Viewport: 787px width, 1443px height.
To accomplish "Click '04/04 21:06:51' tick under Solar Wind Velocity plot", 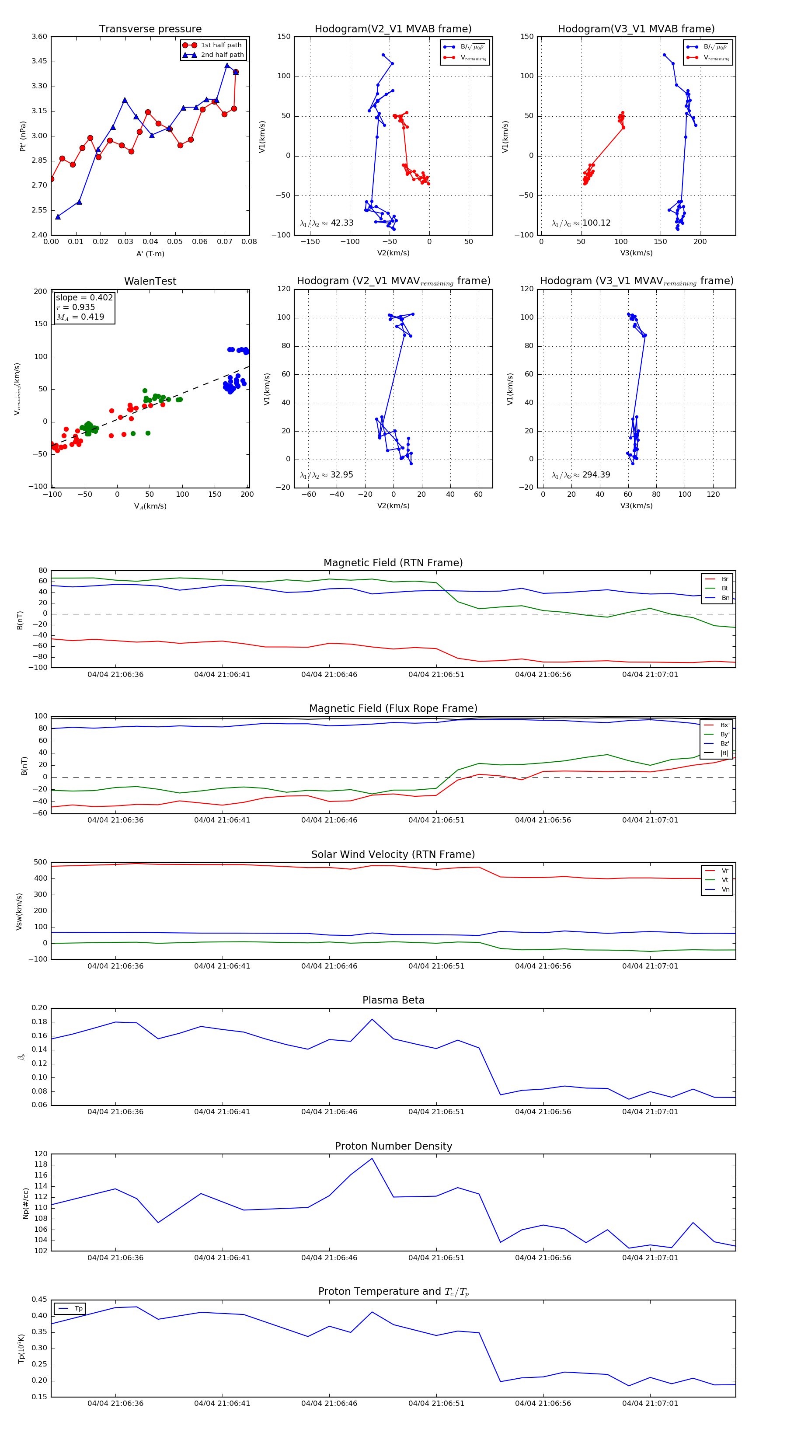I will [x=436, y=966].
